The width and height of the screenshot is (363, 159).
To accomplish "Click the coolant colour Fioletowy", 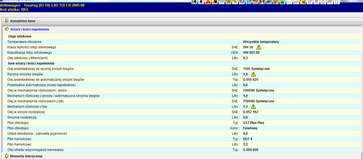I will point(250,128).
